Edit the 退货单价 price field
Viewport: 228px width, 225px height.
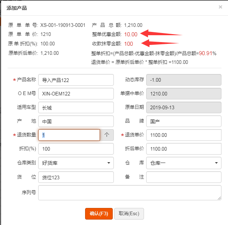click(184, 135)
